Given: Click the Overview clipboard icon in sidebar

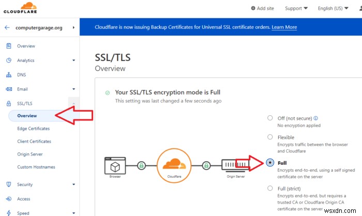Looking at the screenshot, I should click(8, 46).
